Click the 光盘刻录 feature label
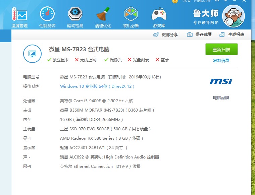The image size is (255, 195). coord(141,60)
